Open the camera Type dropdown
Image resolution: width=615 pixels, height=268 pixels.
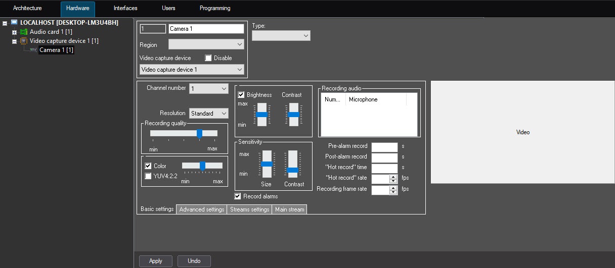pos(281,36)
